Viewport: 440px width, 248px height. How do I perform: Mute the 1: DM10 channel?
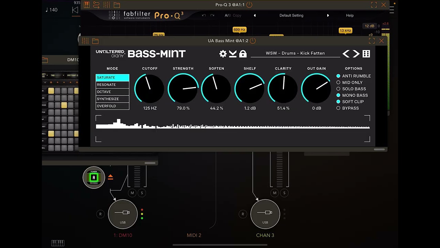pyautogui.click(x=132, y=193)
